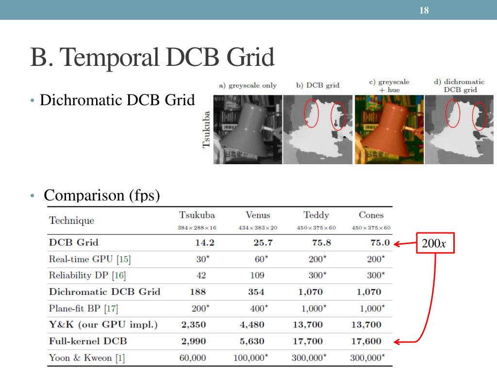Click the 'Venus' column header
497x372 pixels.
coord(258,215)
